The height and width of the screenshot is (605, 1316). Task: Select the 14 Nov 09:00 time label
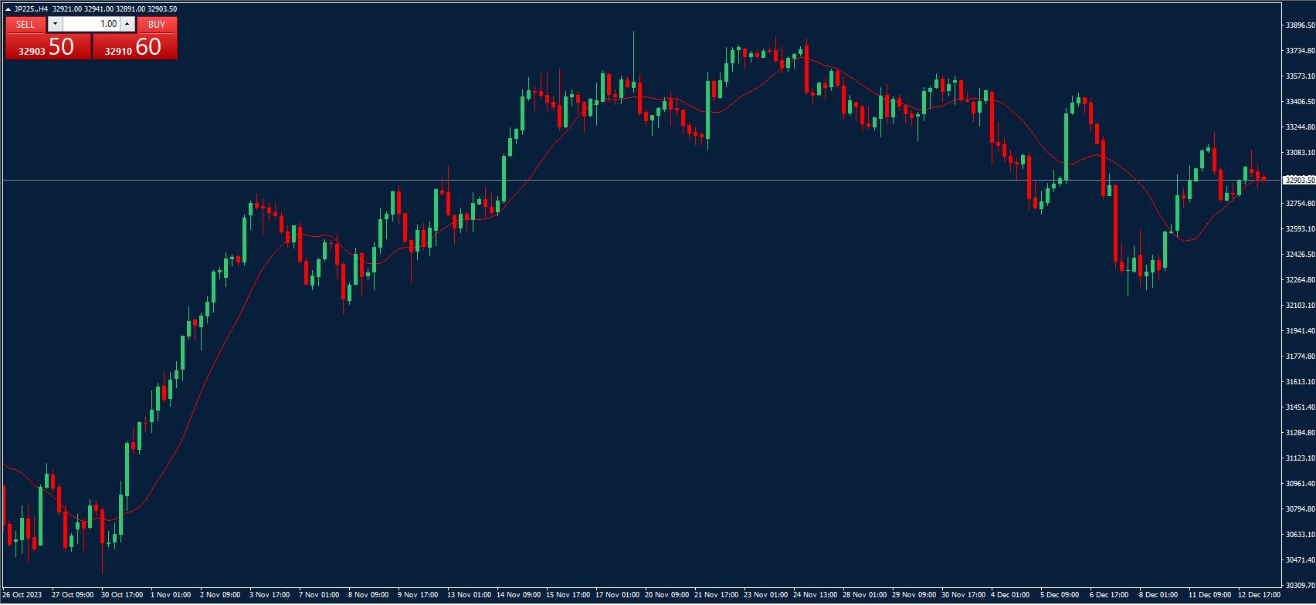click(x=518, y=595)
